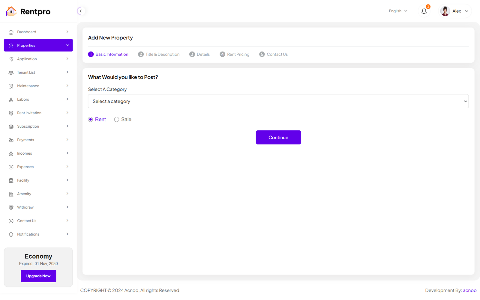Click the Payments sidebar icon
The height and width of the screenshot is (300, 480).
pyautogui.click(x=11, y=140)
